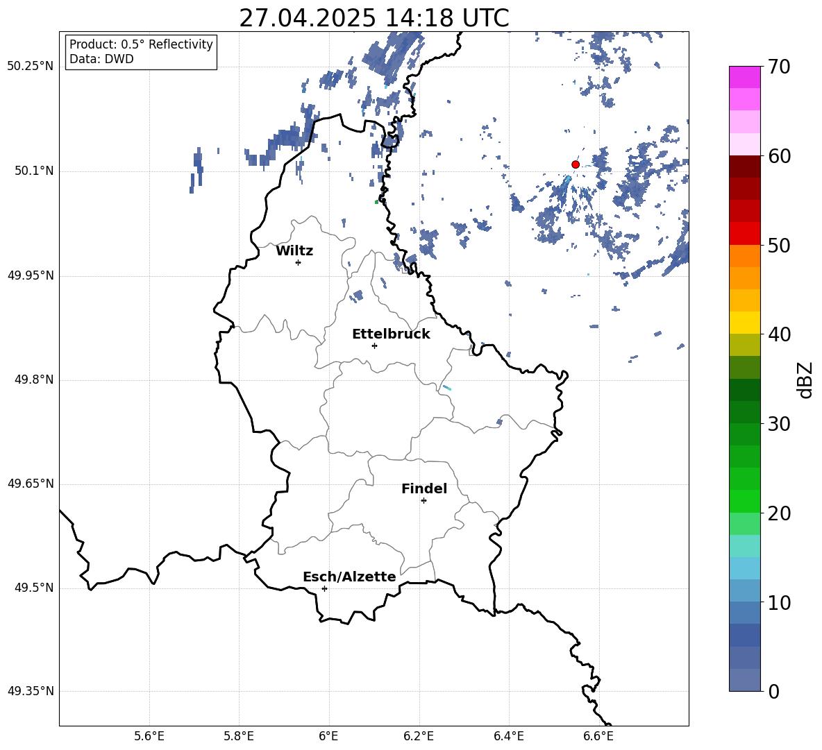Click the 6.4°E longitude label
Screen dimensions: 822x750
click(508, 736)
